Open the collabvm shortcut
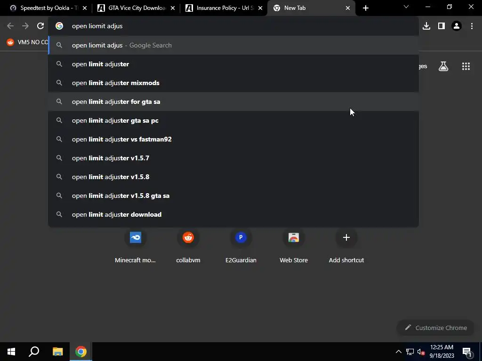 pyautogui.click(x=188, y=247)
